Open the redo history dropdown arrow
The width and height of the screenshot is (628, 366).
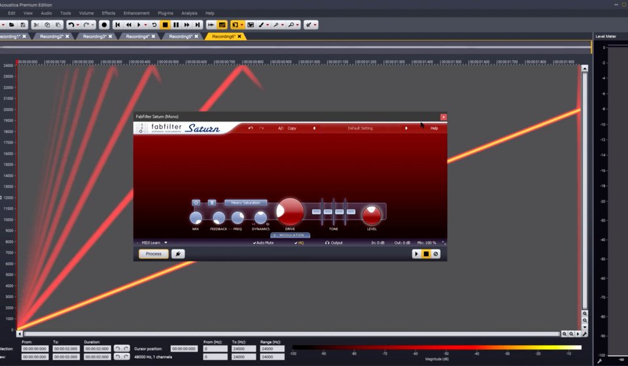tap(93, 25)
